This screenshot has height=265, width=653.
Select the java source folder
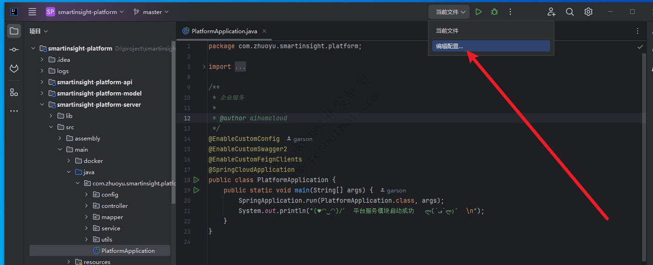click(x=89, y=172)
